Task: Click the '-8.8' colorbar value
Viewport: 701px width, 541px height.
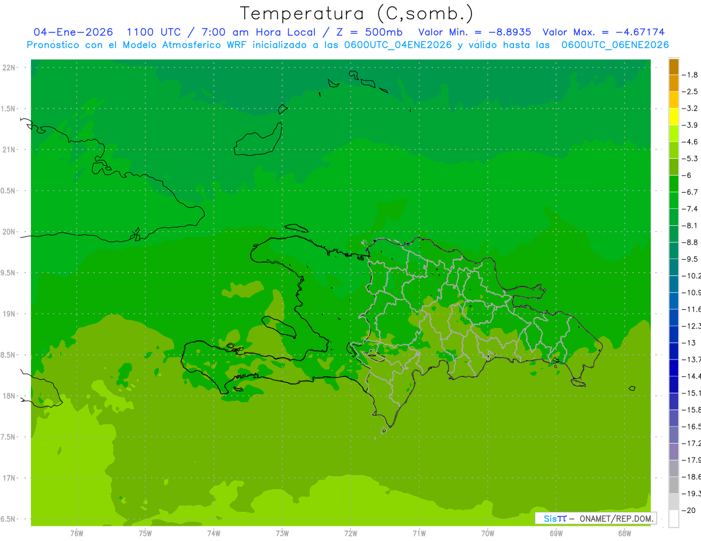Action: [x=690, y=242]
